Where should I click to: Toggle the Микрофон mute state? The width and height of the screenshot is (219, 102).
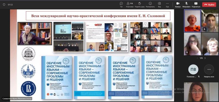pos(186,4)
